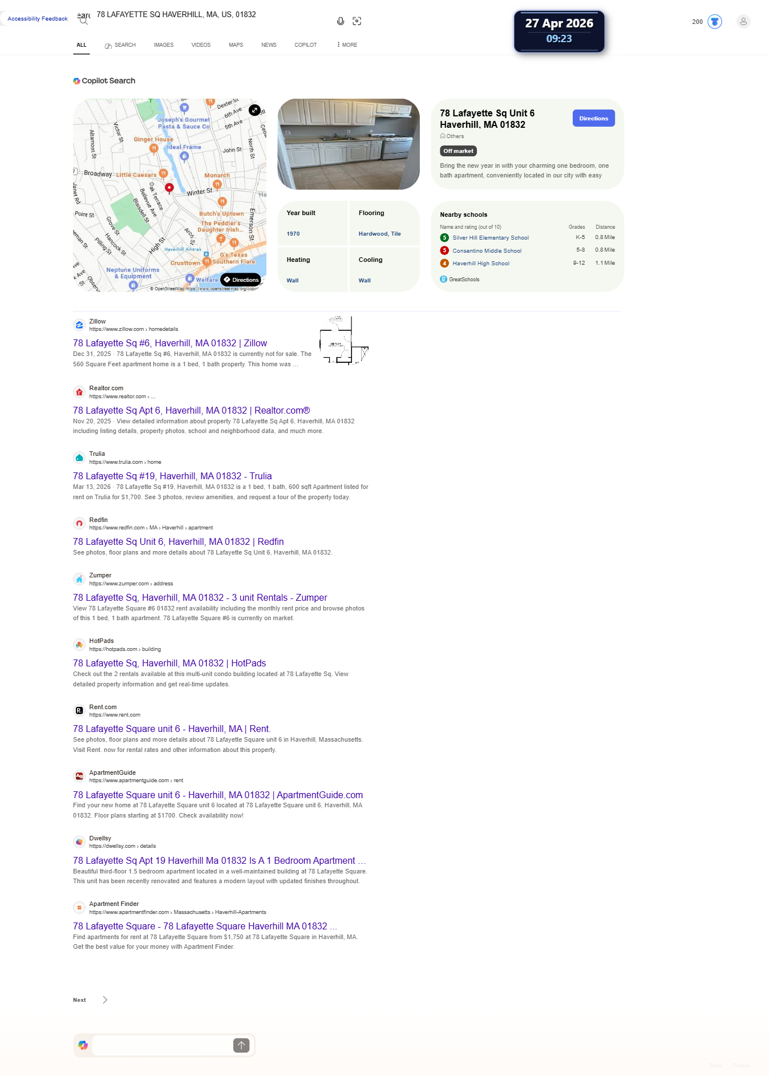Open Consentino Middle School link
This screenshot has width=769, height=1076.
pyautogui.click(x=487, y=251)
